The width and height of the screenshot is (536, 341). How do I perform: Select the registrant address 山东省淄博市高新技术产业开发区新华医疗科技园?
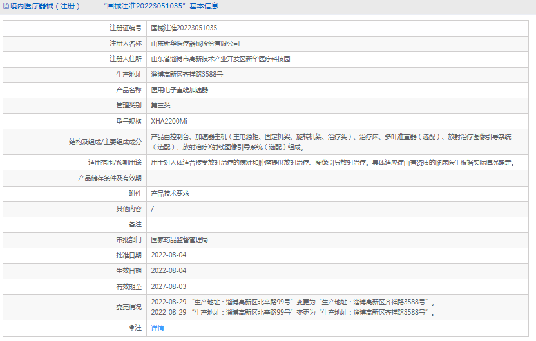coord(220,59)
